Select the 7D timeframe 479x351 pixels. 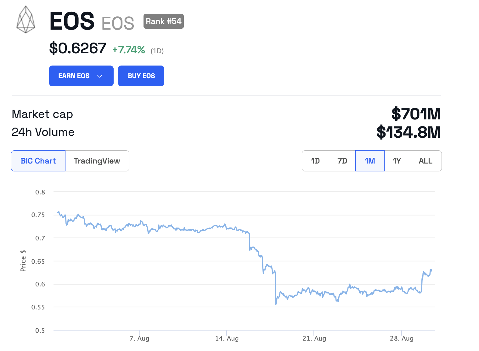coord(342,161)
